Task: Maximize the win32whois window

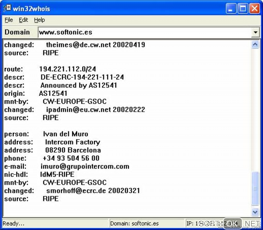Action: [x=243, y=8]
